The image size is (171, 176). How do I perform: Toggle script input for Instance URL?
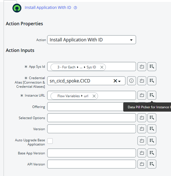coord(142,95)
